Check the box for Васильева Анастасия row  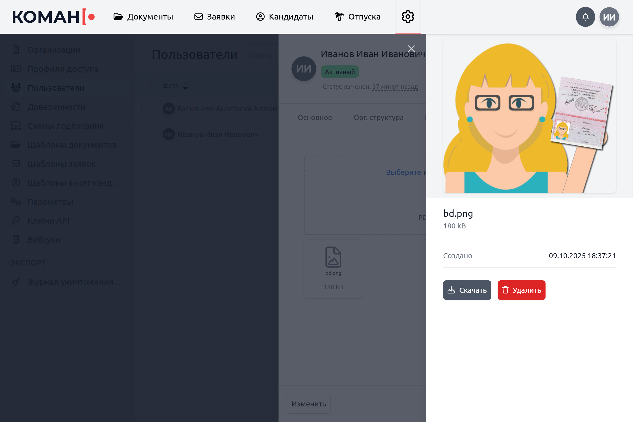[146, 108]
